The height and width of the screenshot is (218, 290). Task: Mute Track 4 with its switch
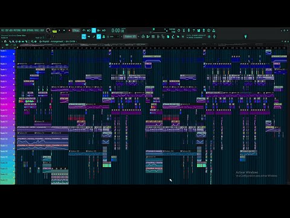[14, 73]
